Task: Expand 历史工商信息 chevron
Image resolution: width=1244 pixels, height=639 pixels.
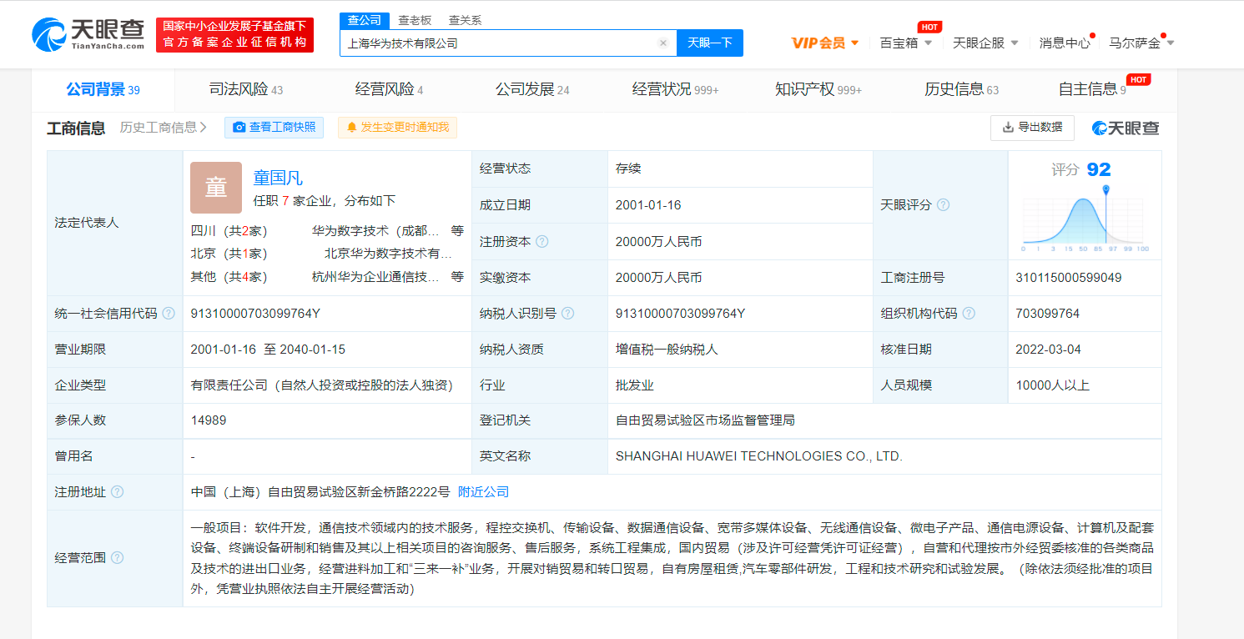Action: click(204, 127)
